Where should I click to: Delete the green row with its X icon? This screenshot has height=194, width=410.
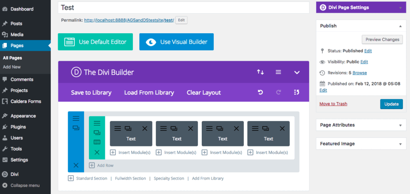pyautogui.click(x=97, y=152)
